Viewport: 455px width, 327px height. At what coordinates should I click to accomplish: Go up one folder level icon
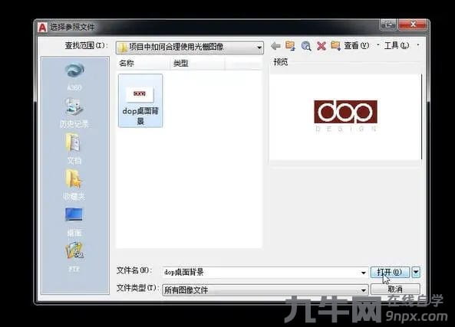(291, 46)
